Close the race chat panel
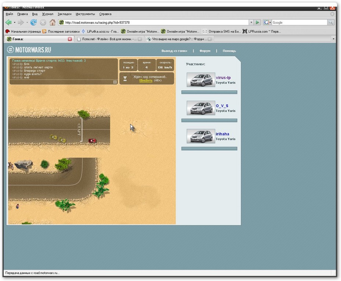The height and width of the screenshot is (281, 341). pos(115,82)
